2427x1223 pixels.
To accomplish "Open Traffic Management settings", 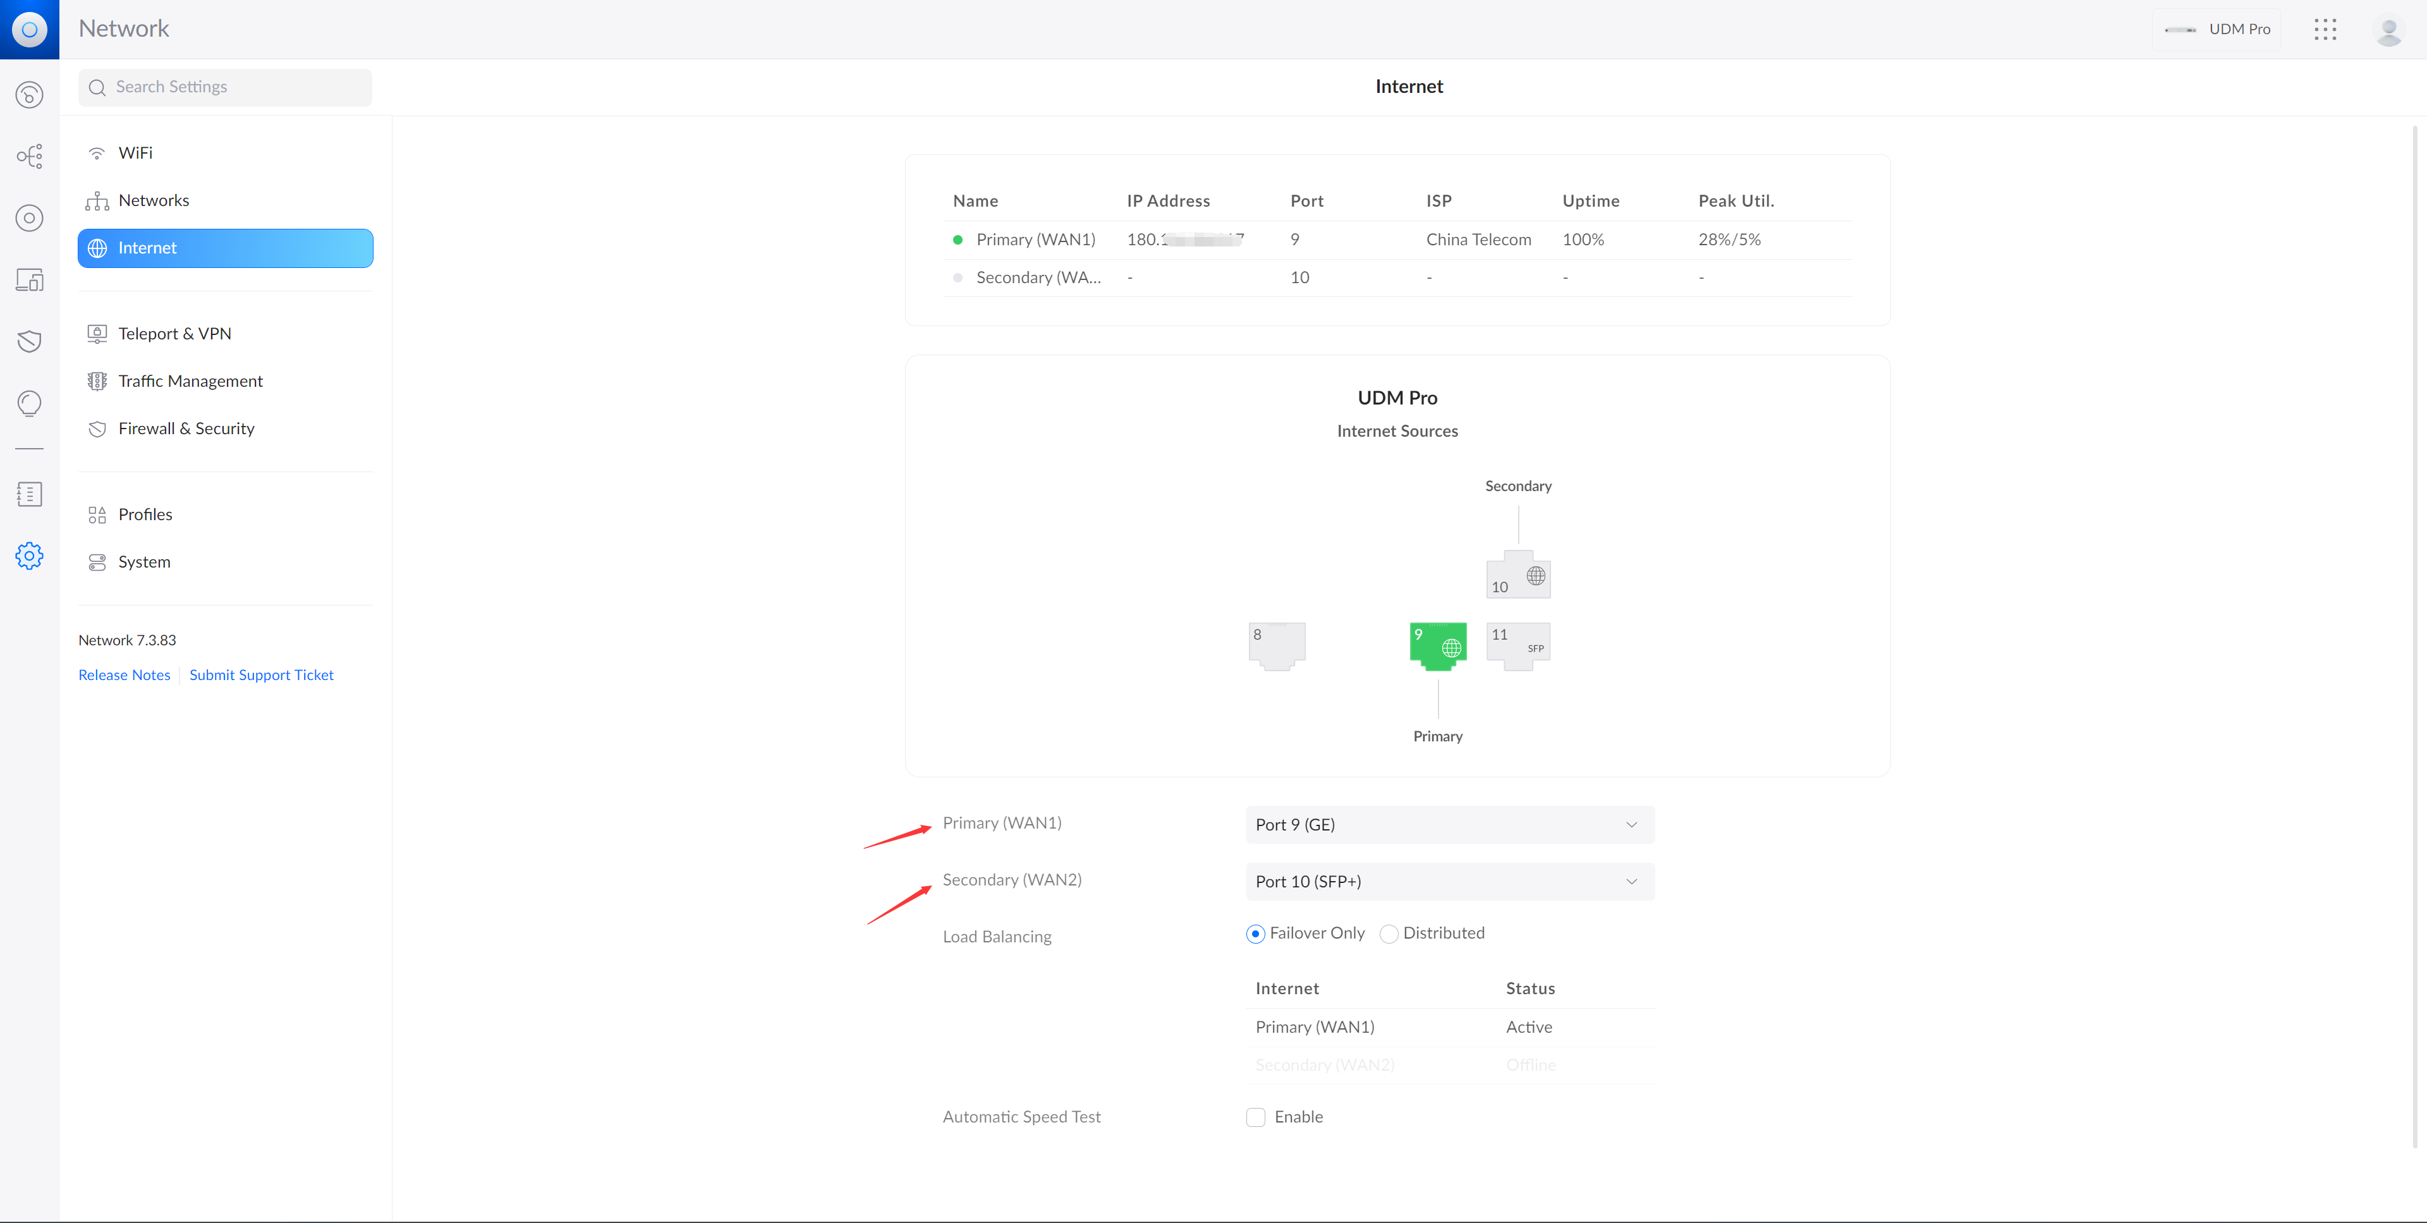I will (x=225, y=380).
